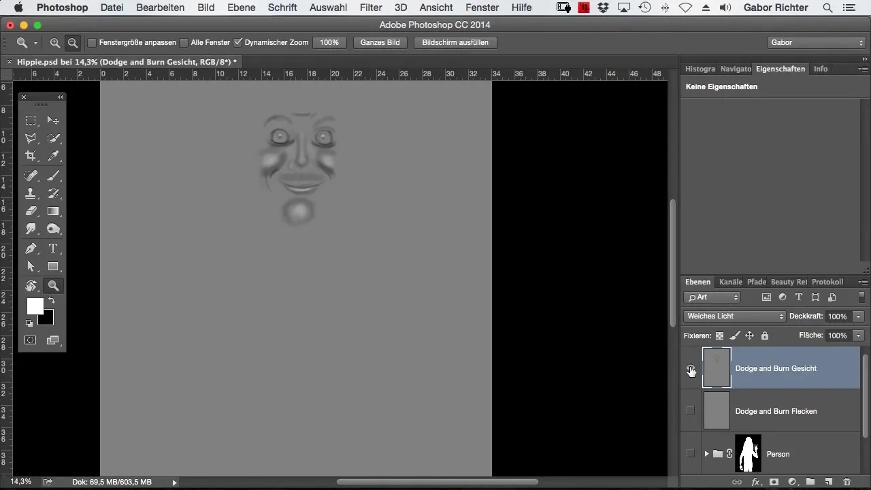Hide the Dodge and Burn Gesicht layer

click(x=691, y=368)
